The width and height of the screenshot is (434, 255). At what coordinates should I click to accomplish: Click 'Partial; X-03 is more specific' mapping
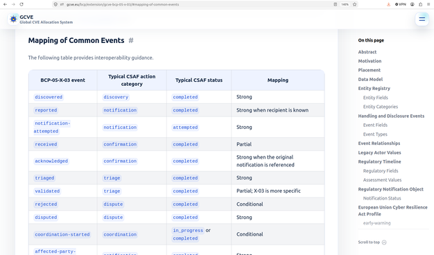click(268, 191)
